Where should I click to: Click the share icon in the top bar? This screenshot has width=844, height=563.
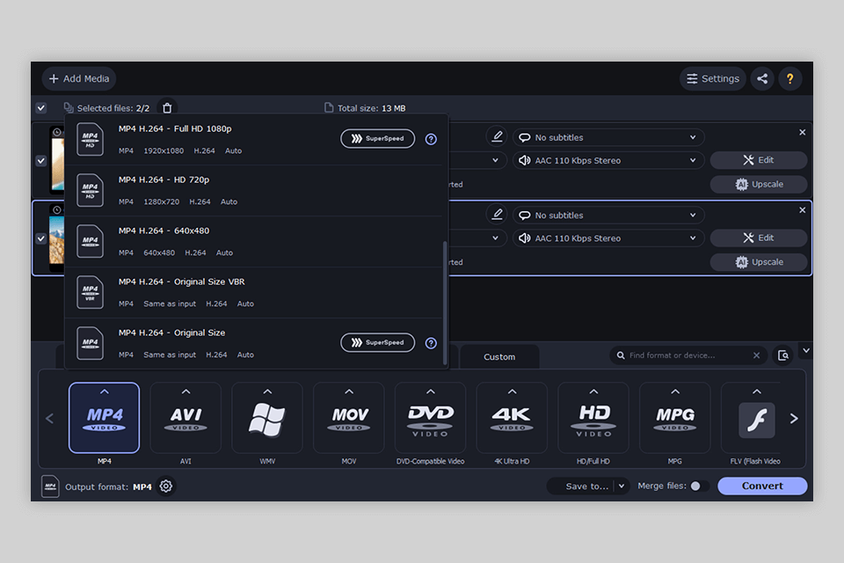tap(762, 78)
